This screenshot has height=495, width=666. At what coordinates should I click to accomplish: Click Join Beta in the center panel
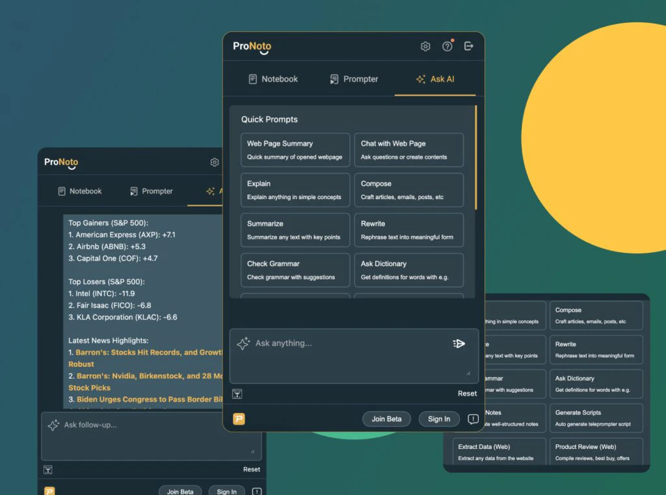point(386,419)
